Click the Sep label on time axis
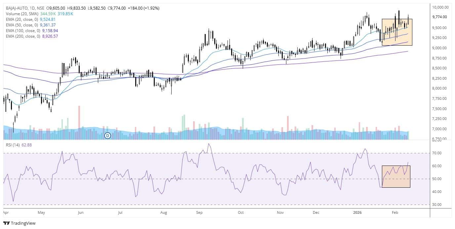The height and width of the screenshot is (229, 455). click(x=199, y=212)
